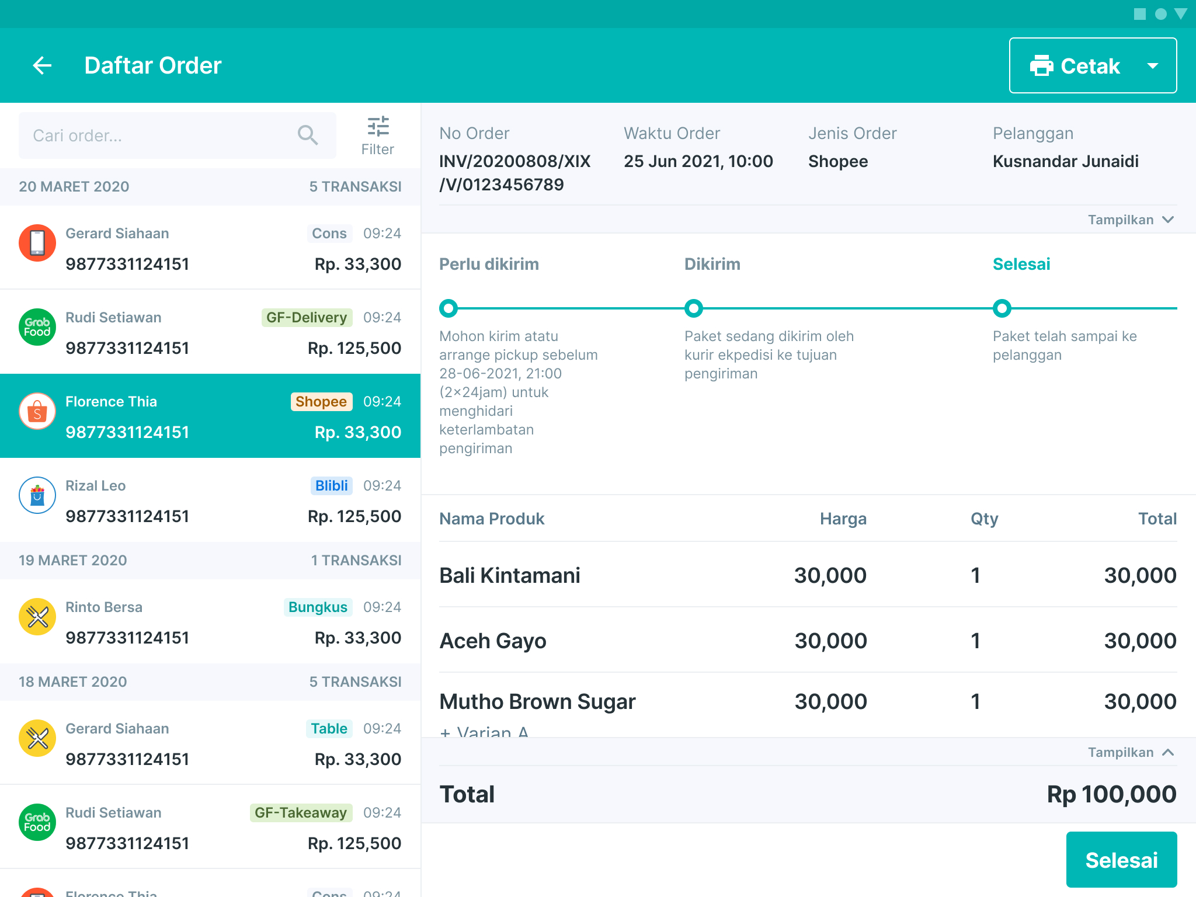Image resolution: width=1196 pixels, height=897 pixels.
Task: Click the Selesai progress marker
Action: [1002, 308]
